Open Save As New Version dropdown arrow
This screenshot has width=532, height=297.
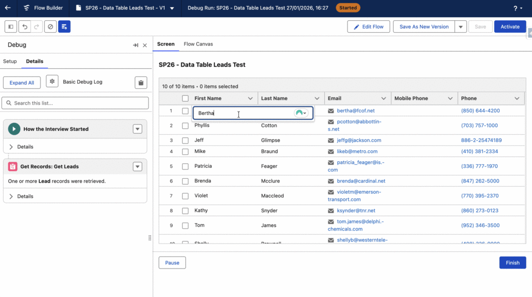click(460, 27)
